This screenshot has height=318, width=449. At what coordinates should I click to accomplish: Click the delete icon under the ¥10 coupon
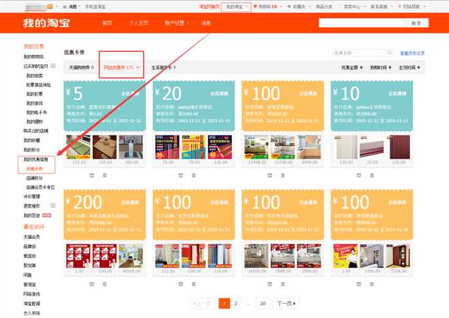point(372,175)
